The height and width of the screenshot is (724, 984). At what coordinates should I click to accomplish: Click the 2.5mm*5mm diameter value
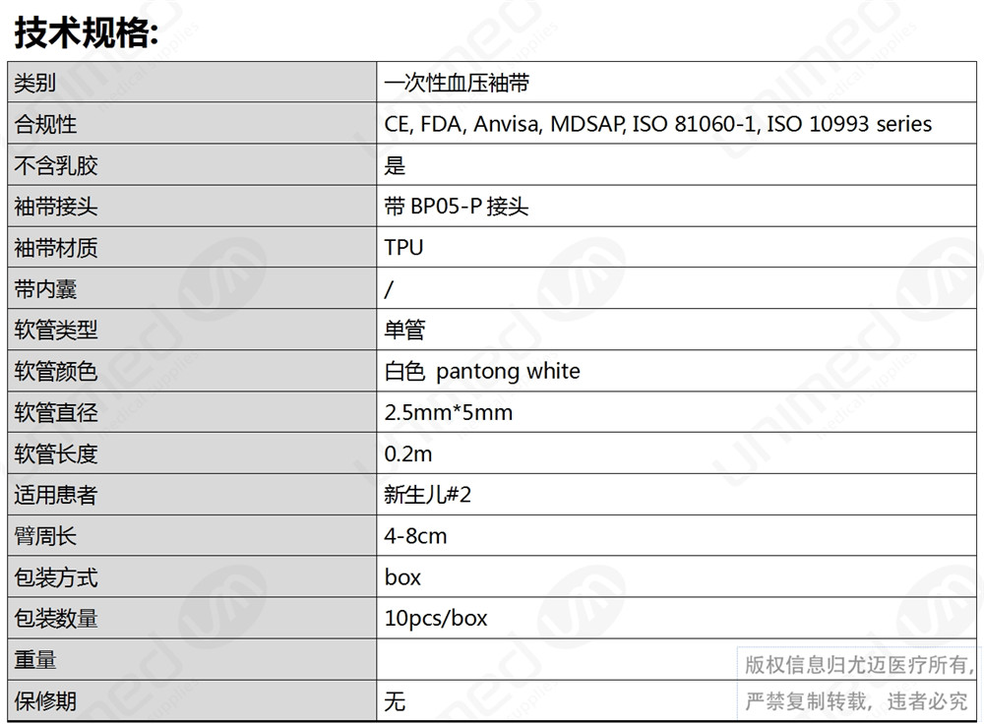(448, 412)
